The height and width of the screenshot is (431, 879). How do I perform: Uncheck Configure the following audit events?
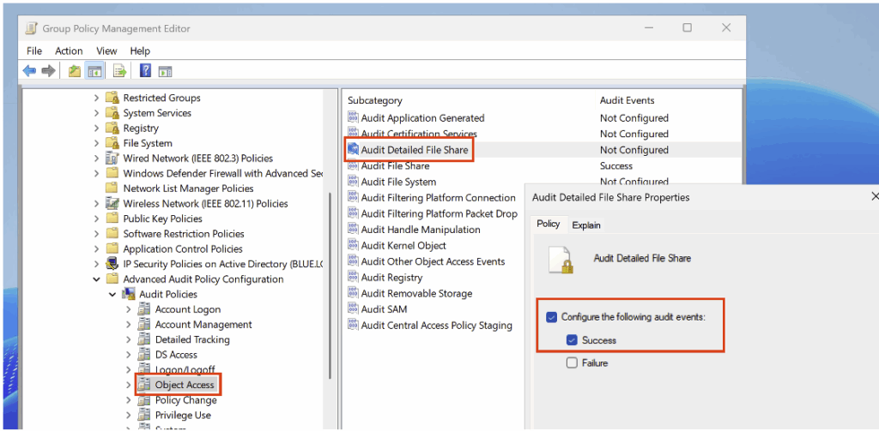pos(551,317)
